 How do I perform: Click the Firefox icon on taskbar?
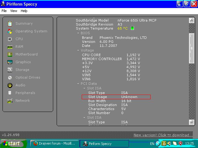coord(36,143)
